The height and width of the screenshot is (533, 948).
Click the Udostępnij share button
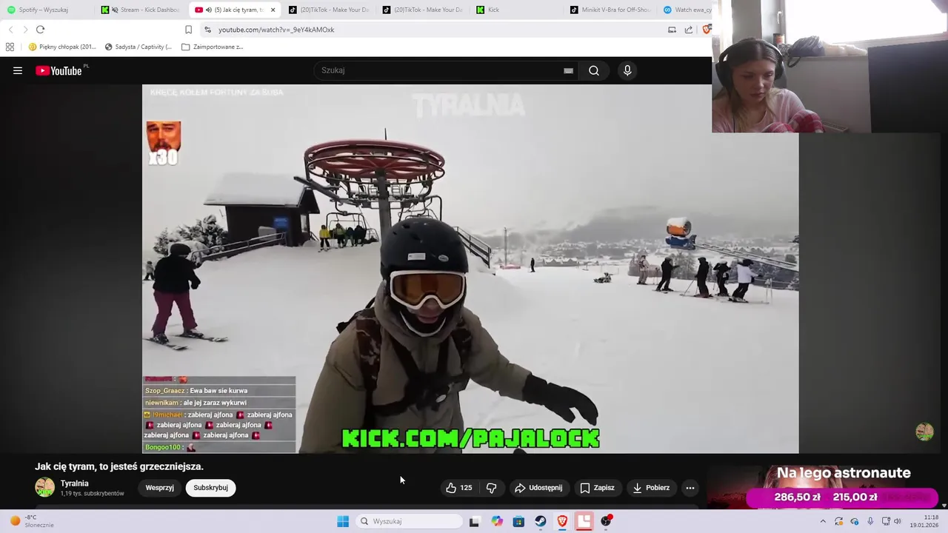point(538,488)
